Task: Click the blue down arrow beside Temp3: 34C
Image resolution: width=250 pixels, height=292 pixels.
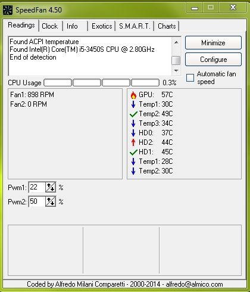Action: point(133,123)
